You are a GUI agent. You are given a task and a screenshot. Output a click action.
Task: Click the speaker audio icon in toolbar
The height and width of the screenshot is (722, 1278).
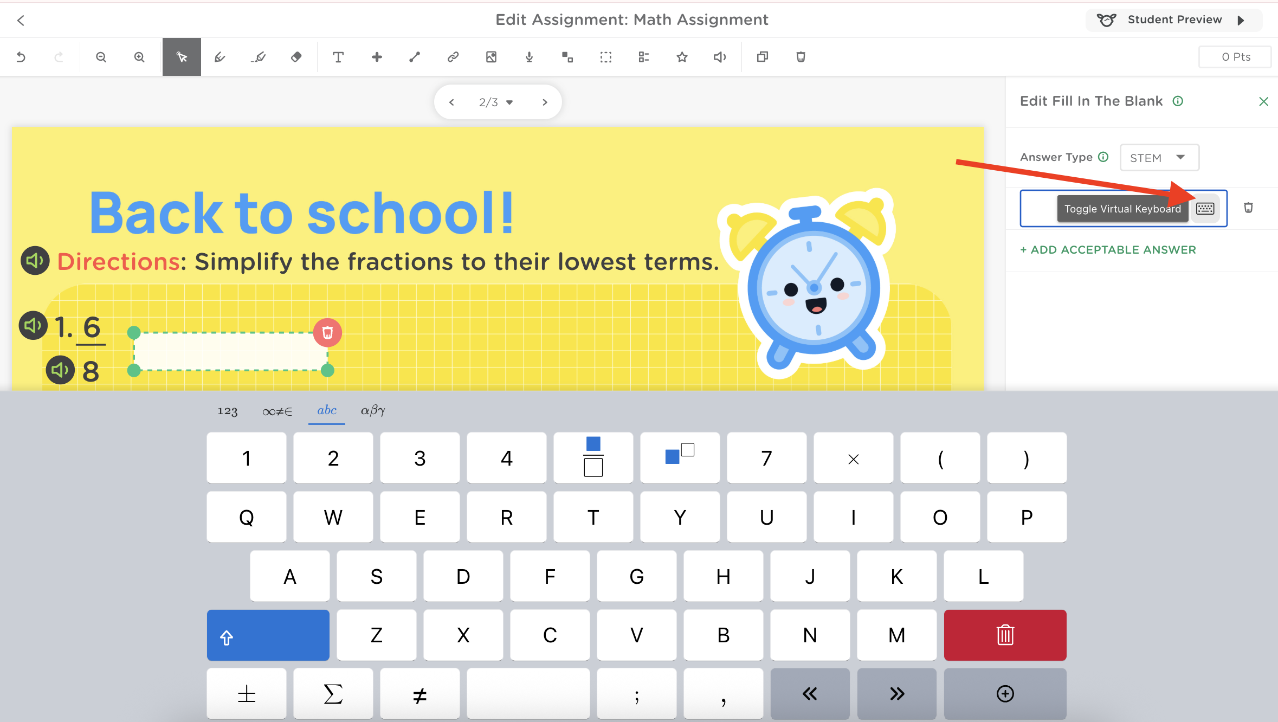tap(720, 57)
